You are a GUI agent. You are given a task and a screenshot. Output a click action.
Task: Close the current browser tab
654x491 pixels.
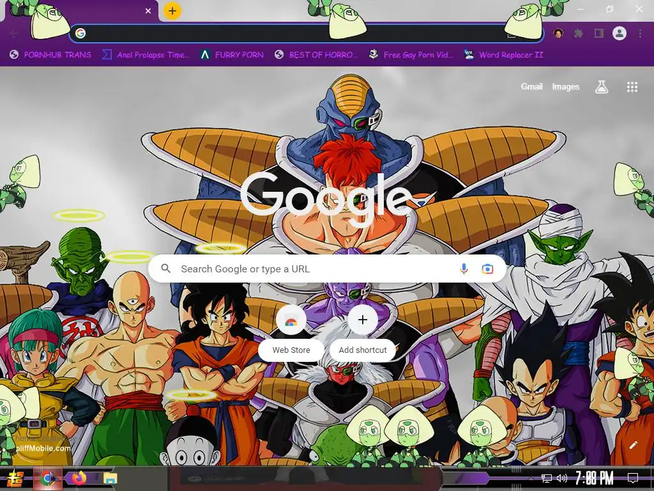coord(148,11)
